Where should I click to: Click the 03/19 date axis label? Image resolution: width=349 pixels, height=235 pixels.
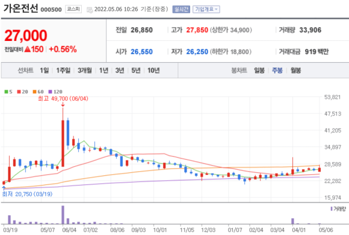click(10, 230)
